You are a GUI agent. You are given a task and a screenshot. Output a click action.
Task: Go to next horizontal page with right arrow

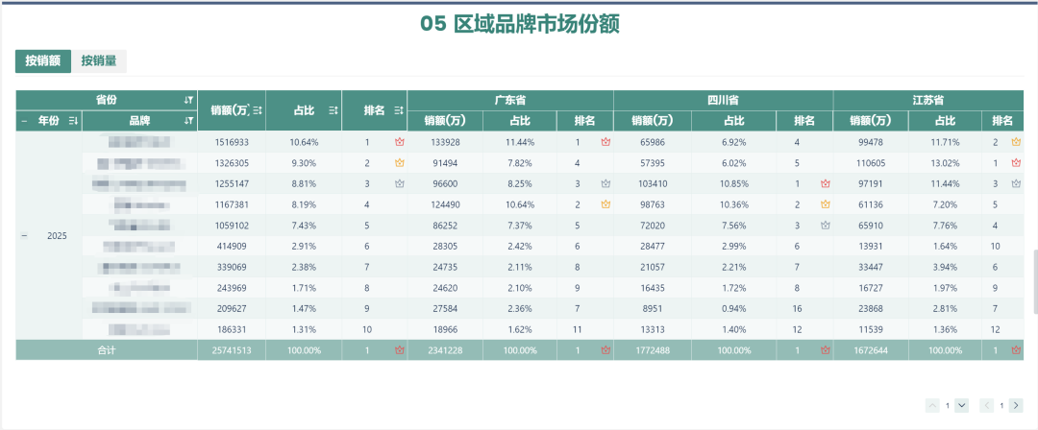1016,405
